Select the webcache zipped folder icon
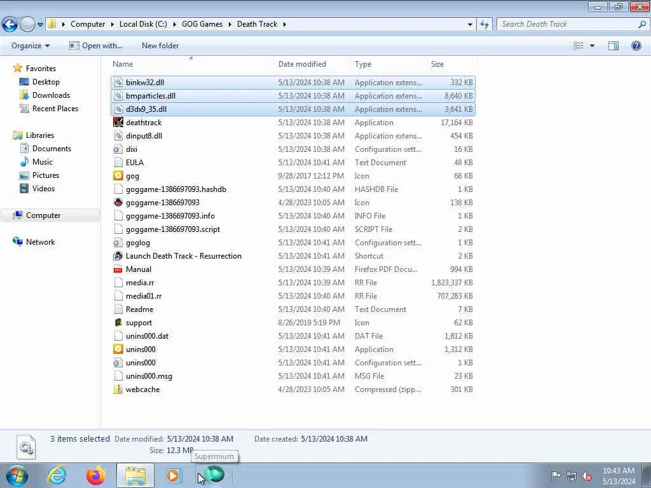The width and height of the screenshot is (651, 488). coord(118,390)
